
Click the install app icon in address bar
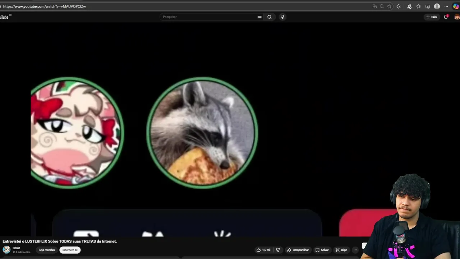374,6
